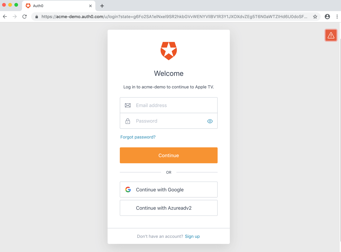This screenshot has width=341, height=252.
Task: Click Continue with Azureadv2
Action: pyautogui.click(x=168, y=208)
